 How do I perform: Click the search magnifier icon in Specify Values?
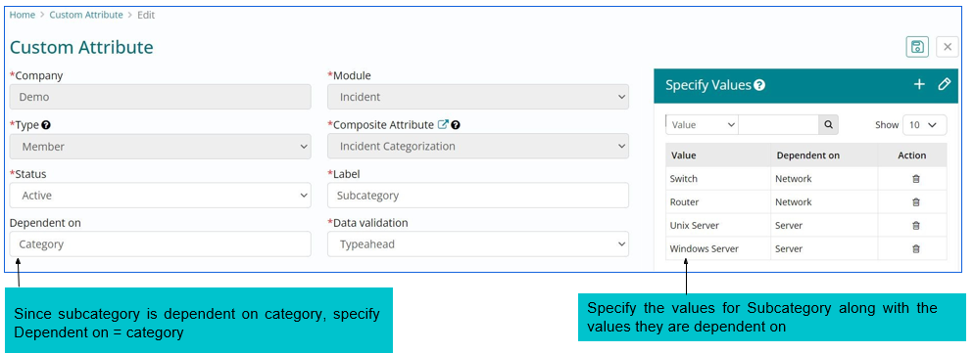[x=828, y=125]
